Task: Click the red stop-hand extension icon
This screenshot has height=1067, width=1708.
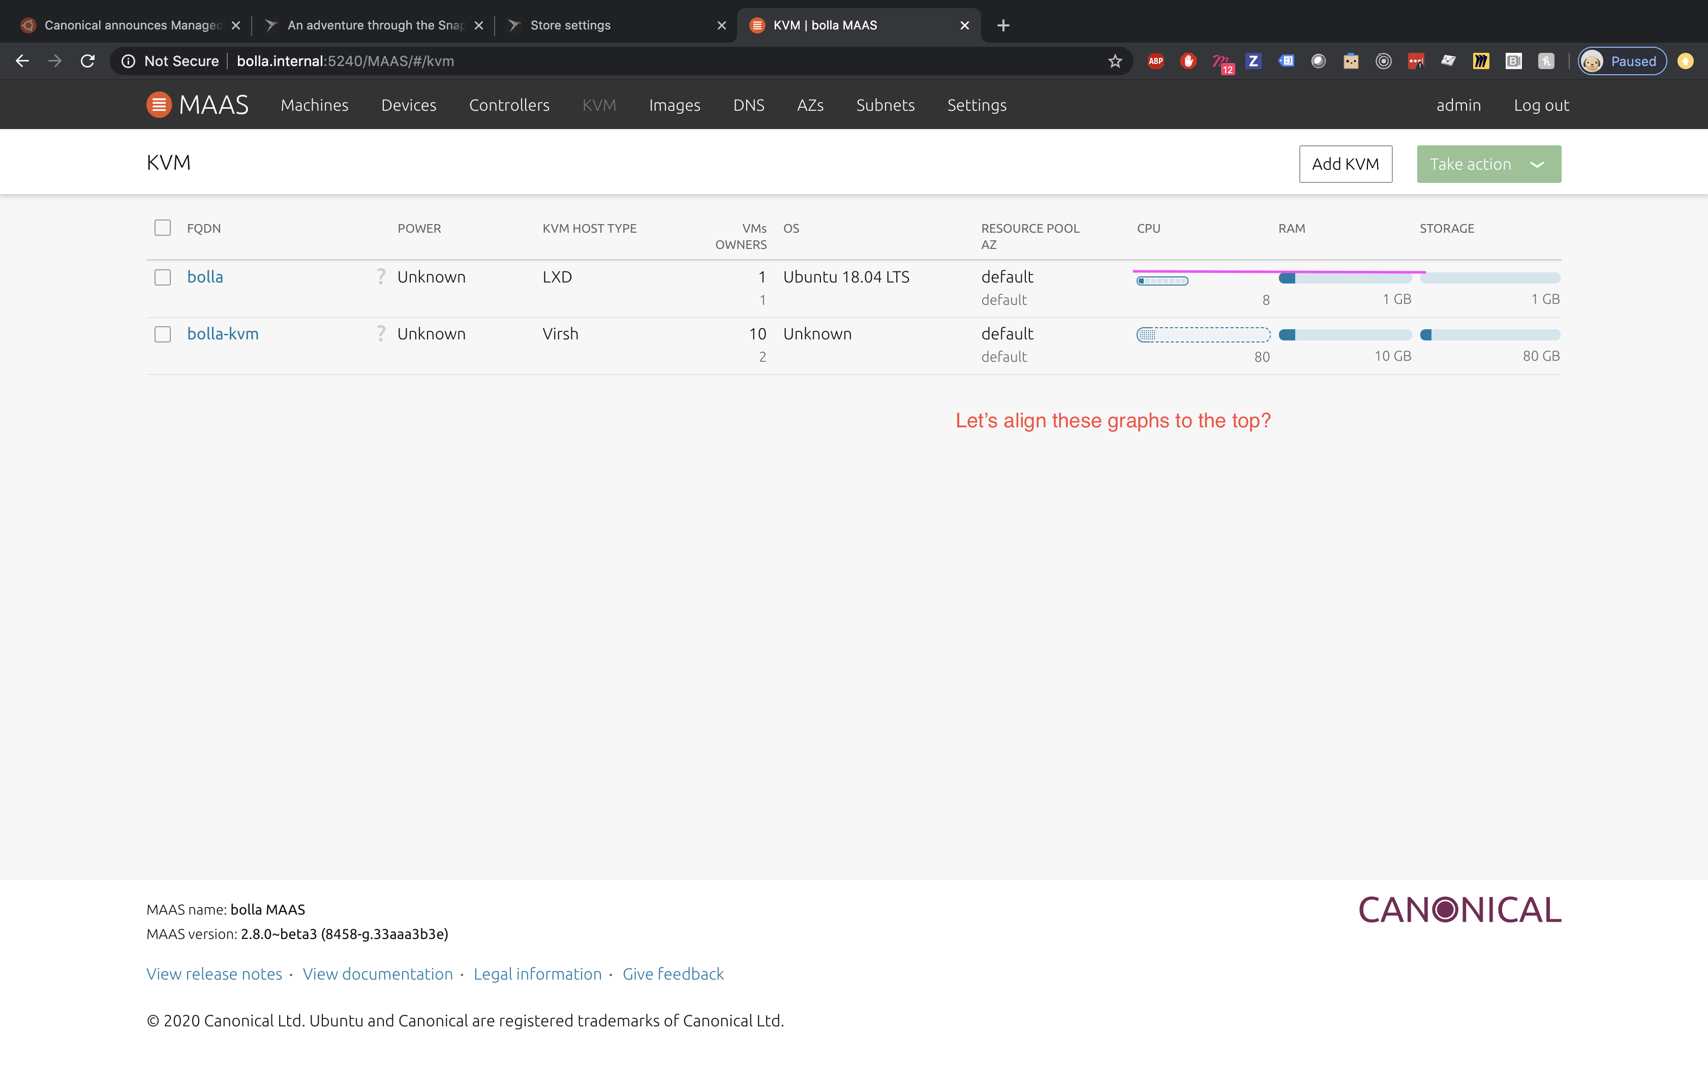Action: [x=1188, y=60]
